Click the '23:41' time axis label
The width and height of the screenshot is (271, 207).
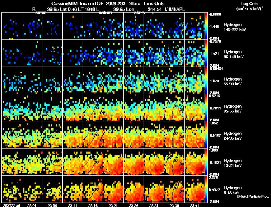[x=194, y=205]
